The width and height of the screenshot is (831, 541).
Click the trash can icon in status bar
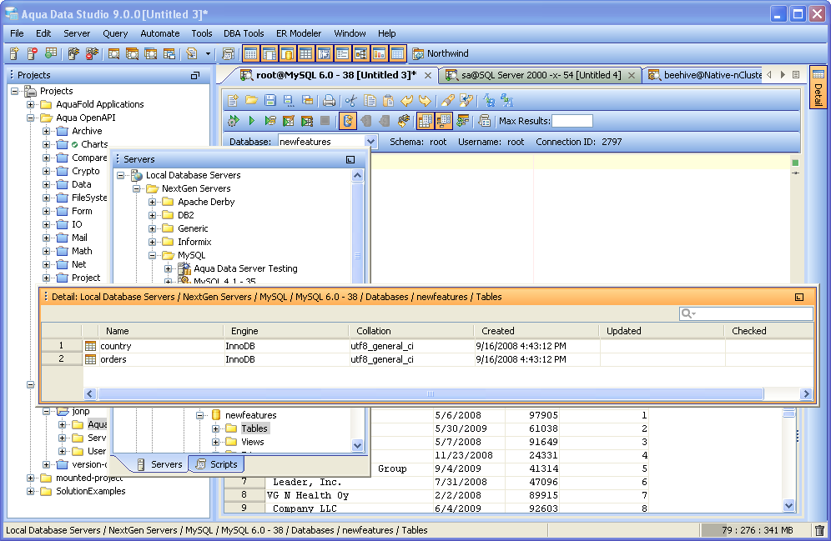(819, 530)
